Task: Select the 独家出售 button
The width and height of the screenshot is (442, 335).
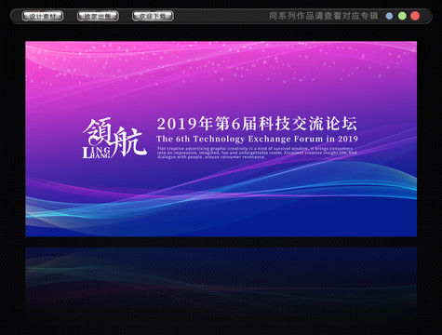Action: [x=98, y=16]
